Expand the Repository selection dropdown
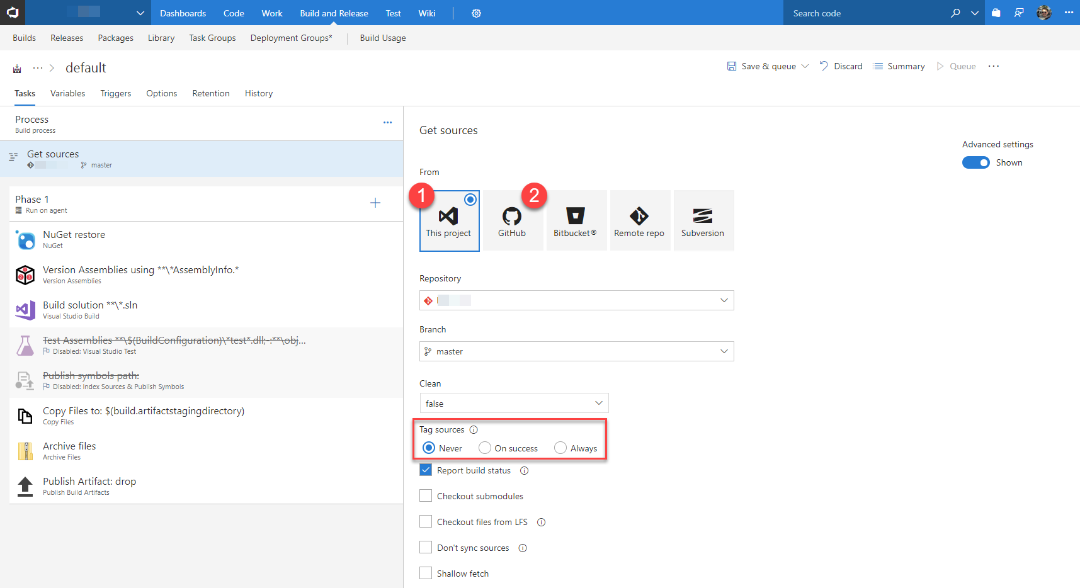The width and height of the screenshot is (1080, 588). tap(724, 300)
